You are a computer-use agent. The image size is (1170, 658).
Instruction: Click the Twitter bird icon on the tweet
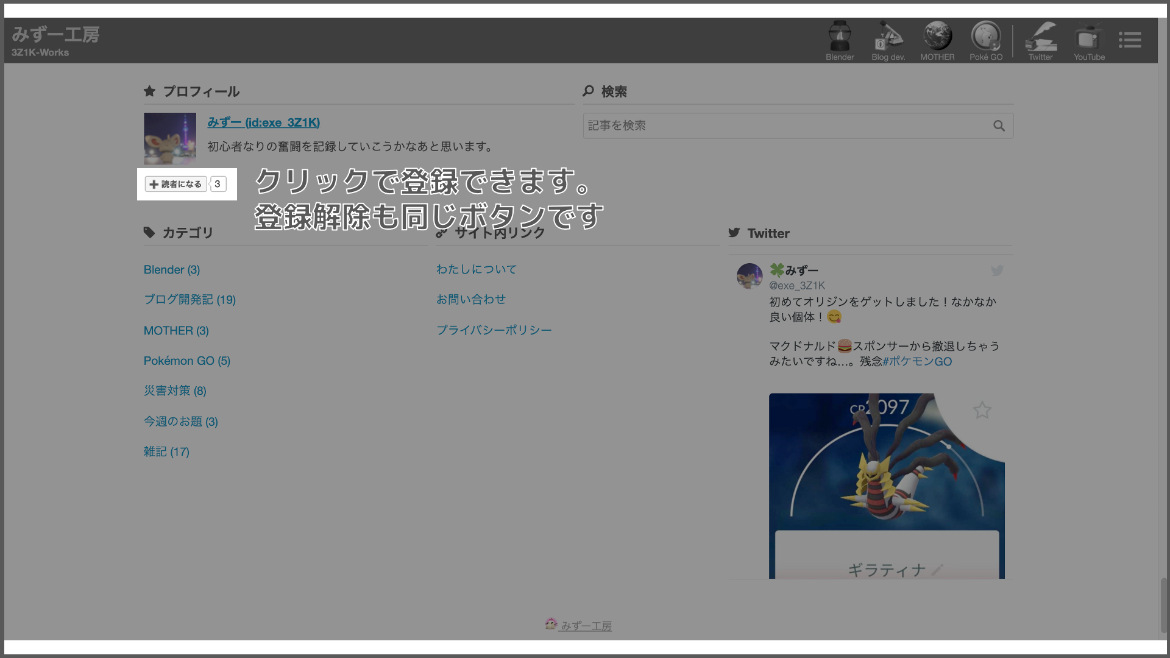pyautogui.click(x=997, y=271)
